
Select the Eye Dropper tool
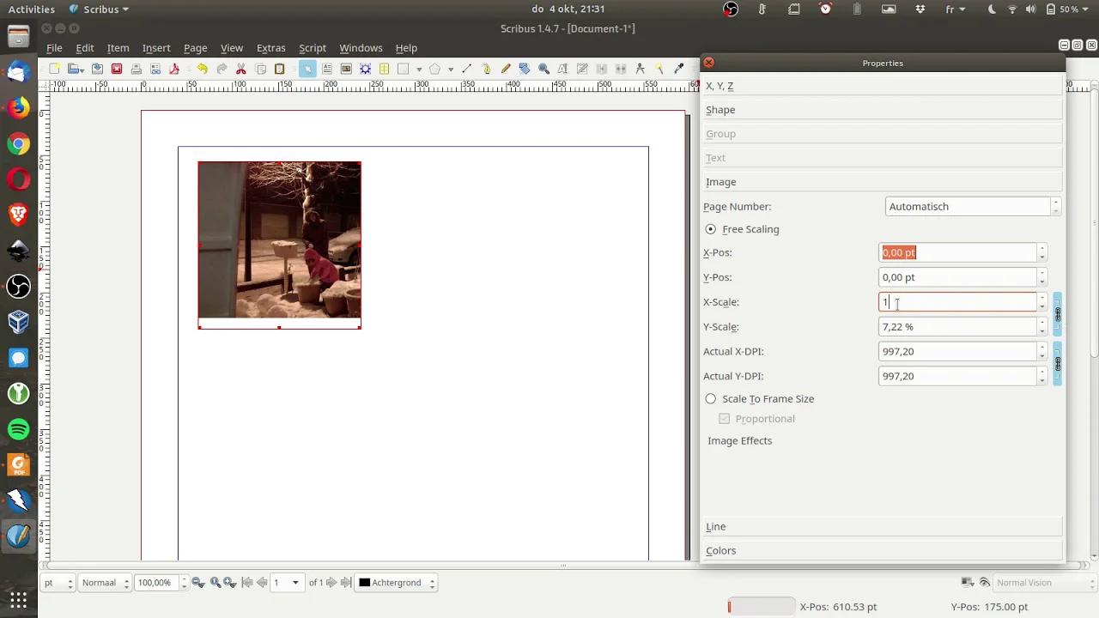coord(677,68)
